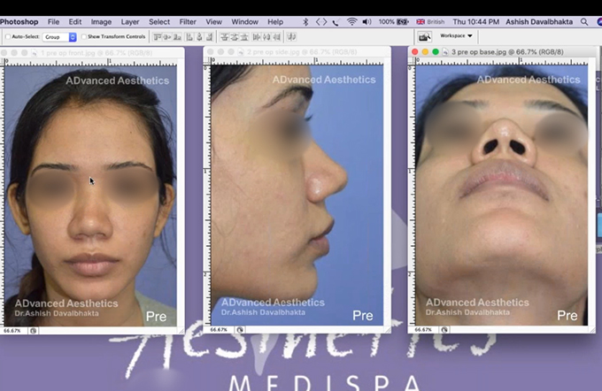Activate the 1 pre op front.jpg window title
This screenshot has width=602, height=391.
[96, 53]
